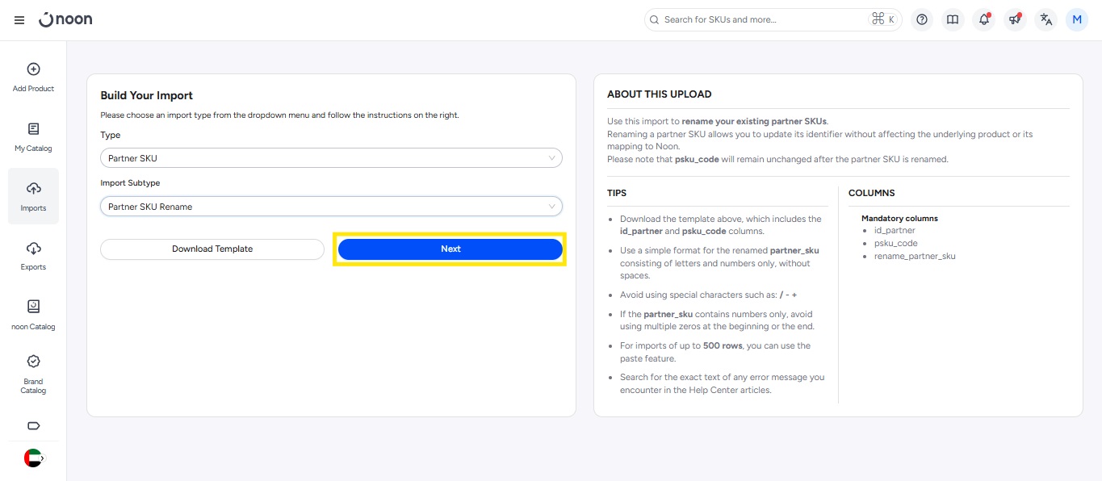Click the noon logo
The height and width of the screenshot is (481, 1102).
65,19
